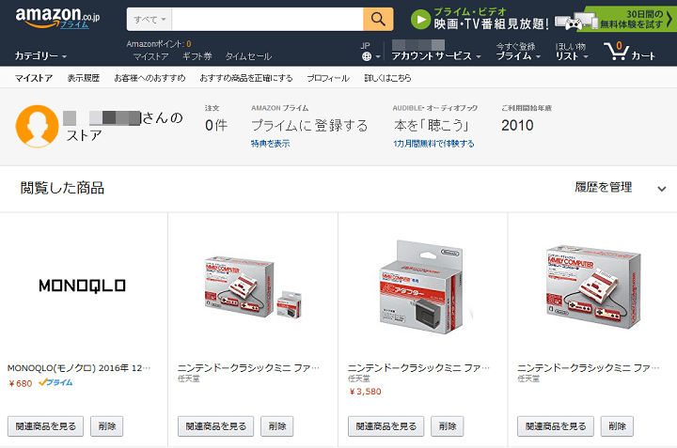This screenshot has height=448, width=677.
Task: Click the Amazonポイント: 0 text
Action: 159,44
